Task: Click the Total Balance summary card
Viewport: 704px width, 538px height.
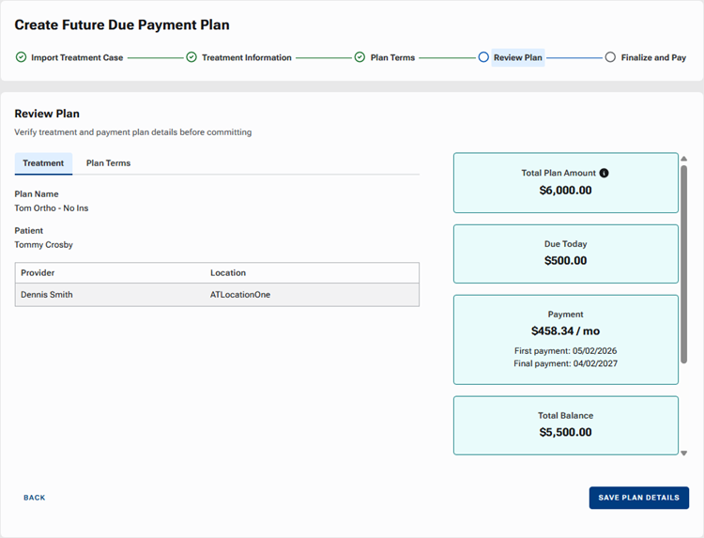Action: tap(565, 424)
